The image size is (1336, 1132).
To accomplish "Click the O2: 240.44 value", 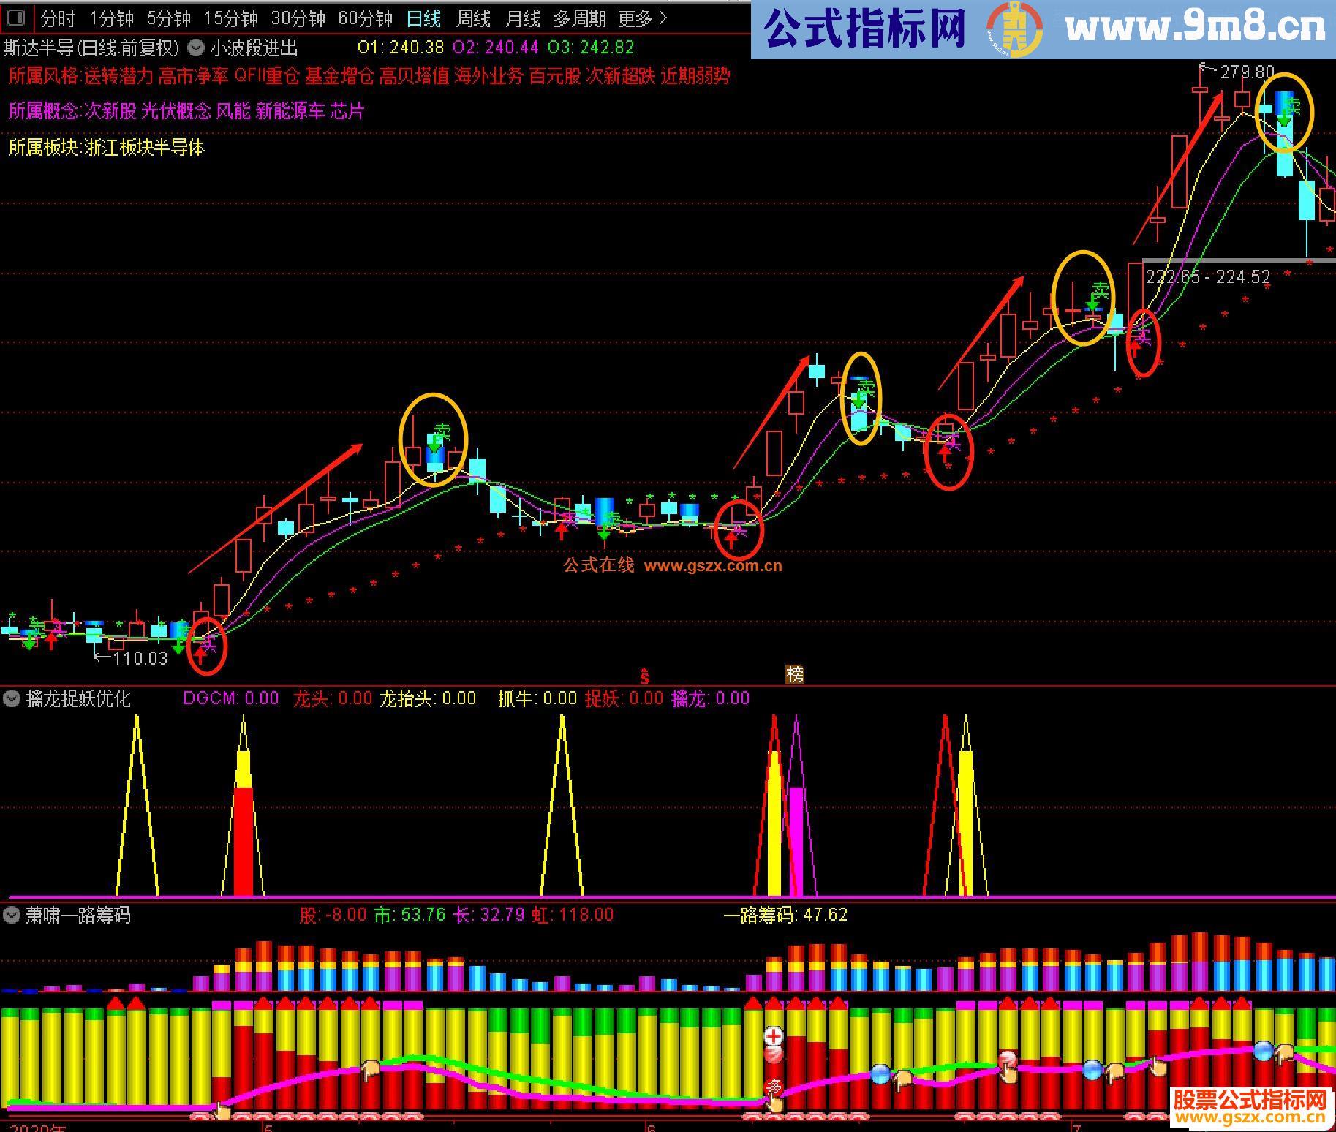I will coord(496,48).
